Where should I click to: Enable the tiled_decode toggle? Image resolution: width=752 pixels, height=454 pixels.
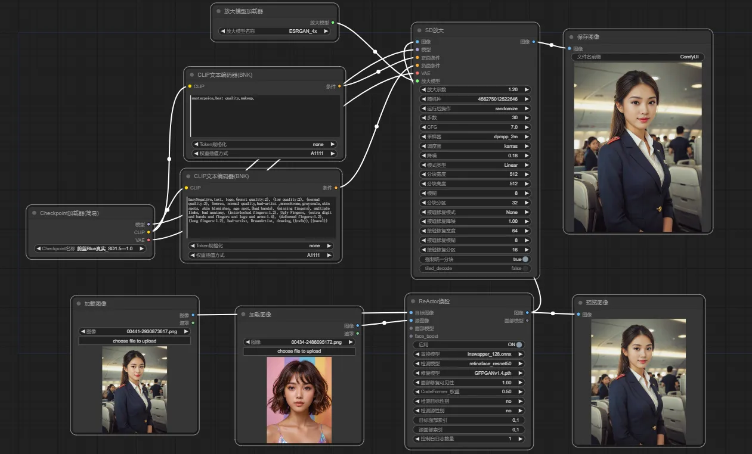[x=525, y=269]
